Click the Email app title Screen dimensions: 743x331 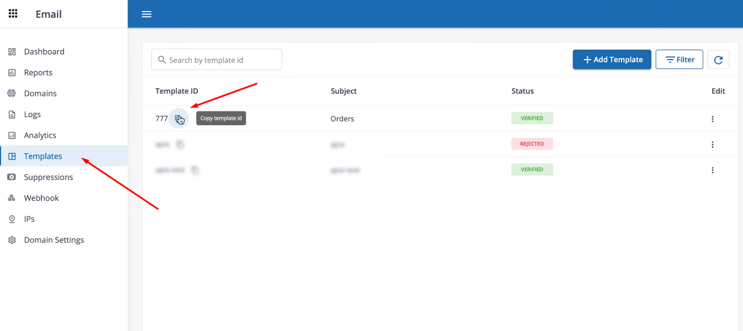click(49, 14)
